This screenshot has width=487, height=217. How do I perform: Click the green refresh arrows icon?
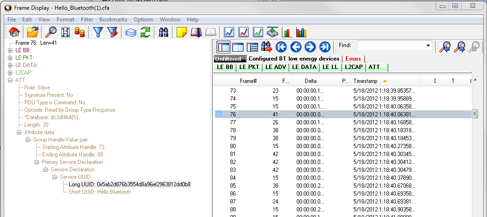click(x=145, y=32)
